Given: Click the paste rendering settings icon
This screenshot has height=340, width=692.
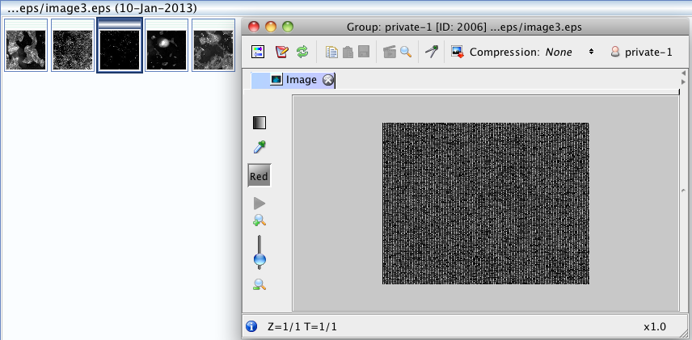Looking at the screenshot, I should 348,52.
